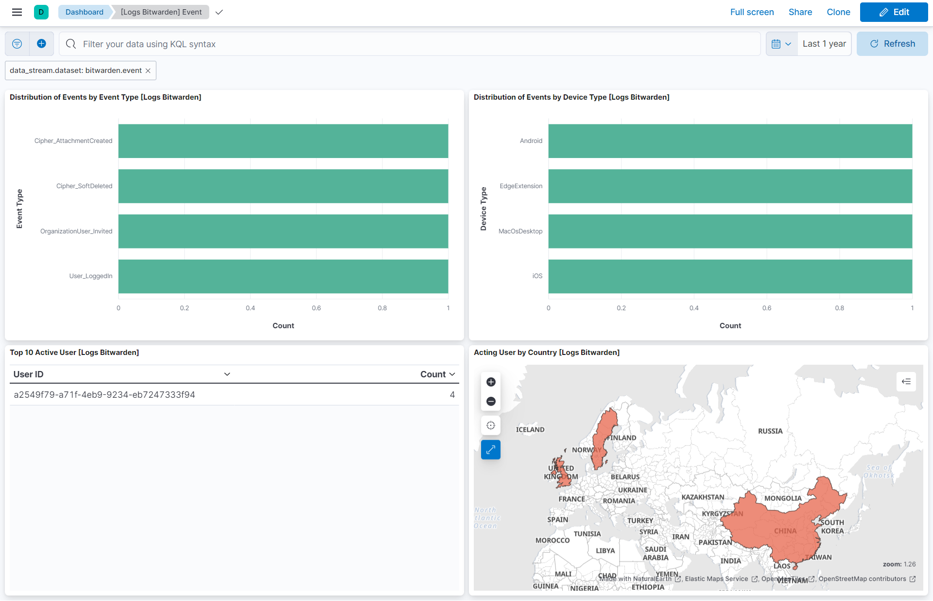933x601 pixels.
Task: Click the Refresh button
Action: click(x=892, y=44)
